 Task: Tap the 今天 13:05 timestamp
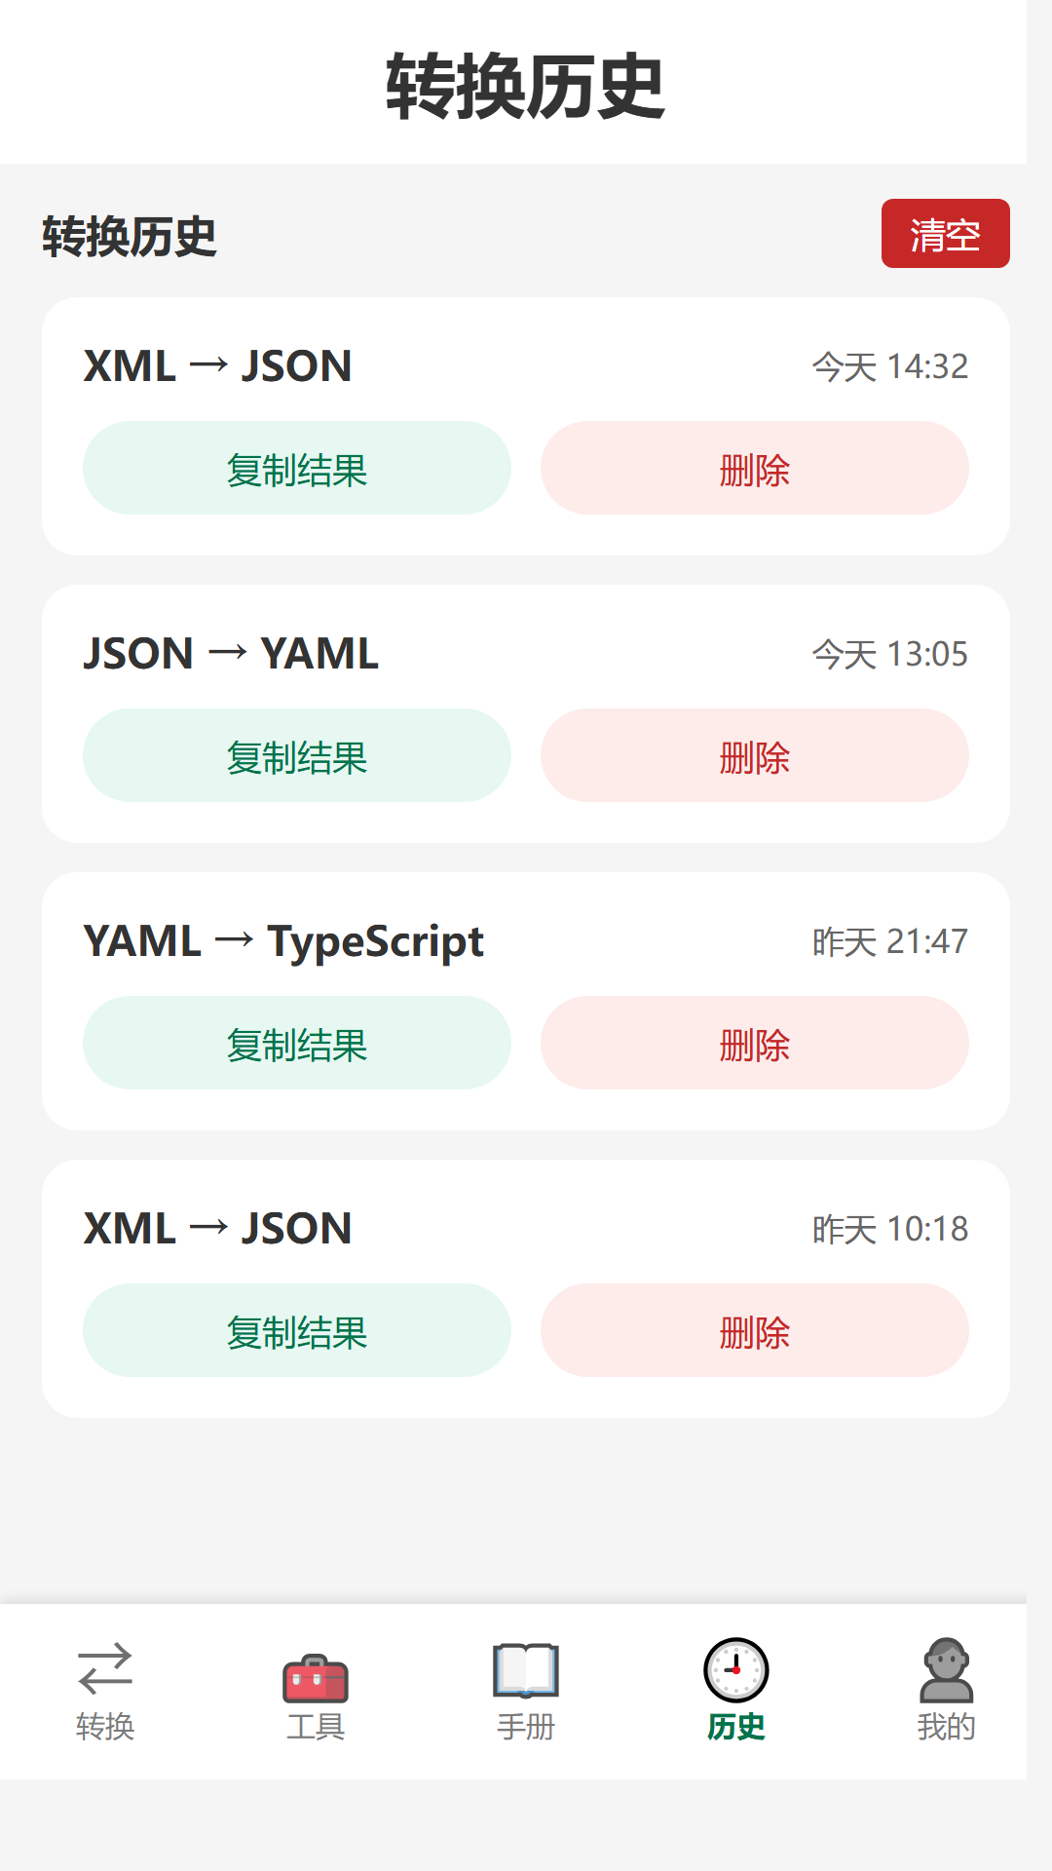[890, 655]
